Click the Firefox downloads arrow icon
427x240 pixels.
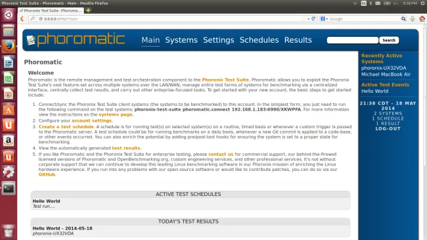pos(413,19)
